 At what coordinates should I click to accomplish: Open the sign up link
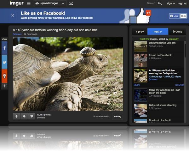(183, 3)
